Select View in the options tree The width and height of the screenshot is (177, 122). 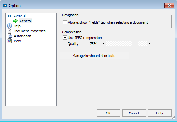click(17, 41)
